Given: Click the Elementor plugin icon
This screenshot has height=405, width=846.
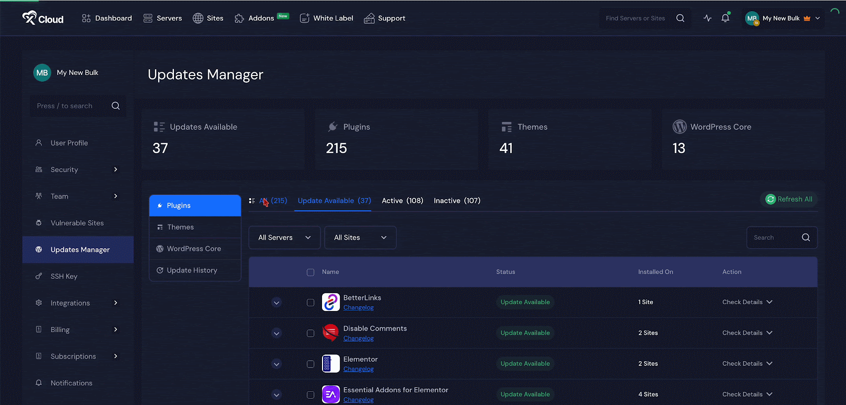Looking at the screenshot, I should point(330,364).
